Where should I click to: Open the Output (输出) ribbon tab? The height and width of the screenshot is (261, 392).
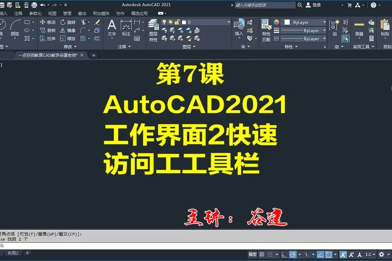pyautogui.click(x=82, y=14)
